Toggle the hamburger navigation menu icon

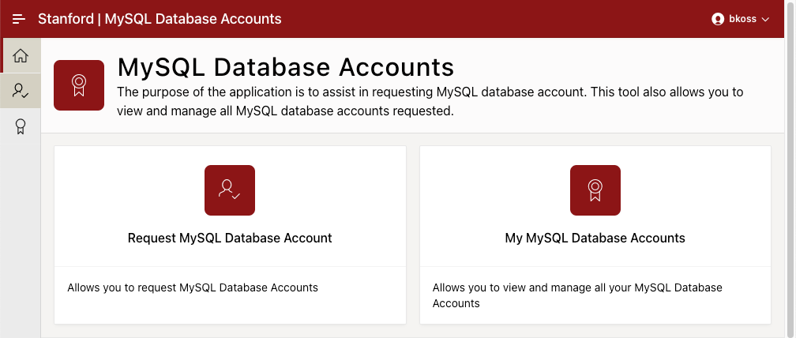[19, 19]
